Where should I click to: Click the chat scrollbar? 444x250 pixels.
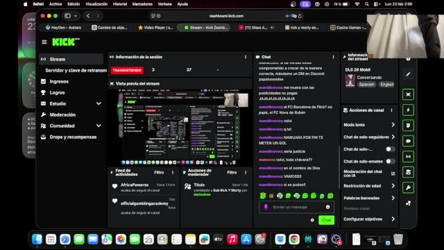(x=339, y=167)
